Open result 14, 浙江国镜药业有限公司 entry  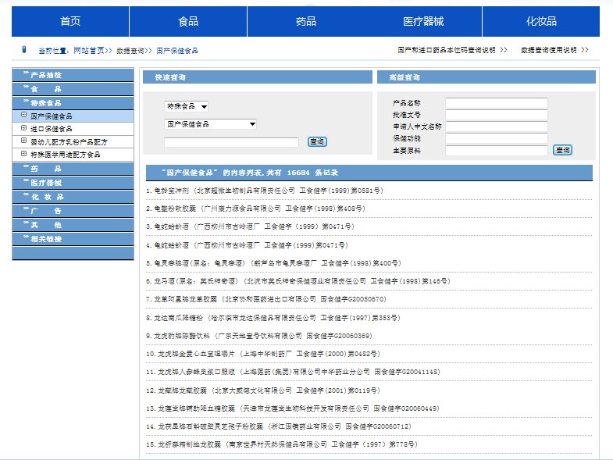pyautogui.click(x=279, y=426)
